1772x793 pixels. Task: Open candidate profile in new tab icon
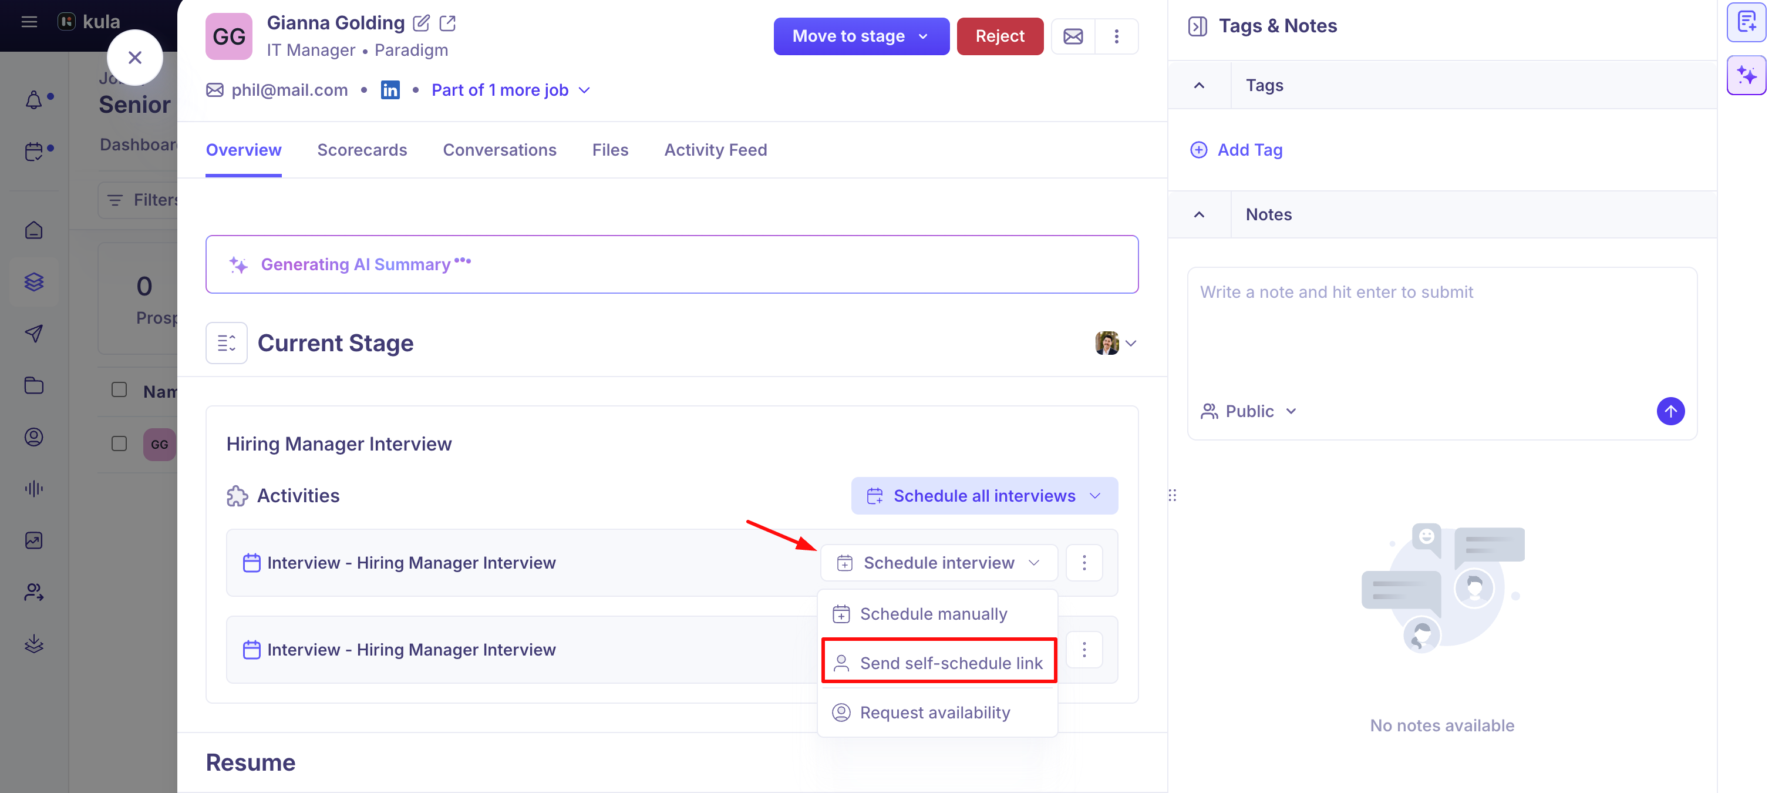tap(448, 23)
